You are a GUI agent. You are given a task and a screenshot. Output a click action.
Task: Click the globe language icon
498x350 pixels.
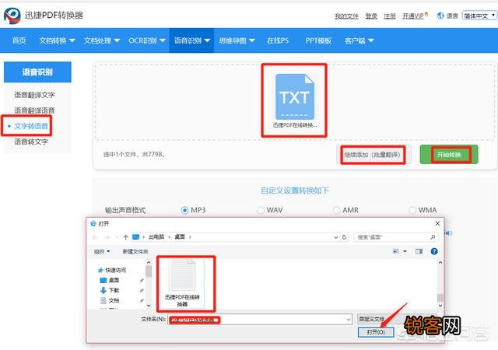tap(440, 16)
